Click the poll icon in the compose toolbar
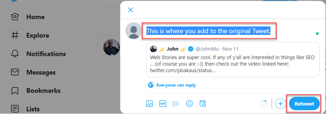Viewport: 326px width, 114px height. [176, 104]
